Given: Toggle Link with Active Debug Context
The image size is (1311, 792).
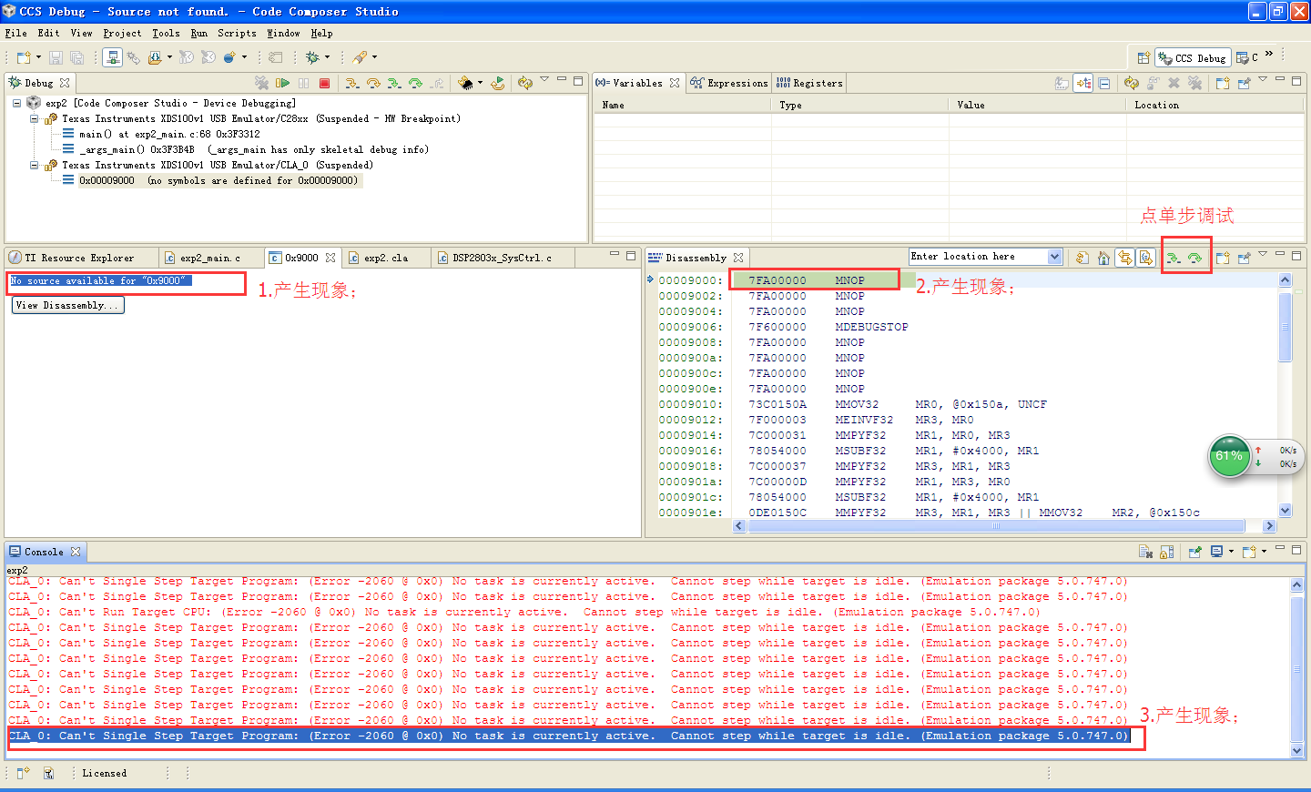Looking at the screenshot, I should pos(1125,259).
